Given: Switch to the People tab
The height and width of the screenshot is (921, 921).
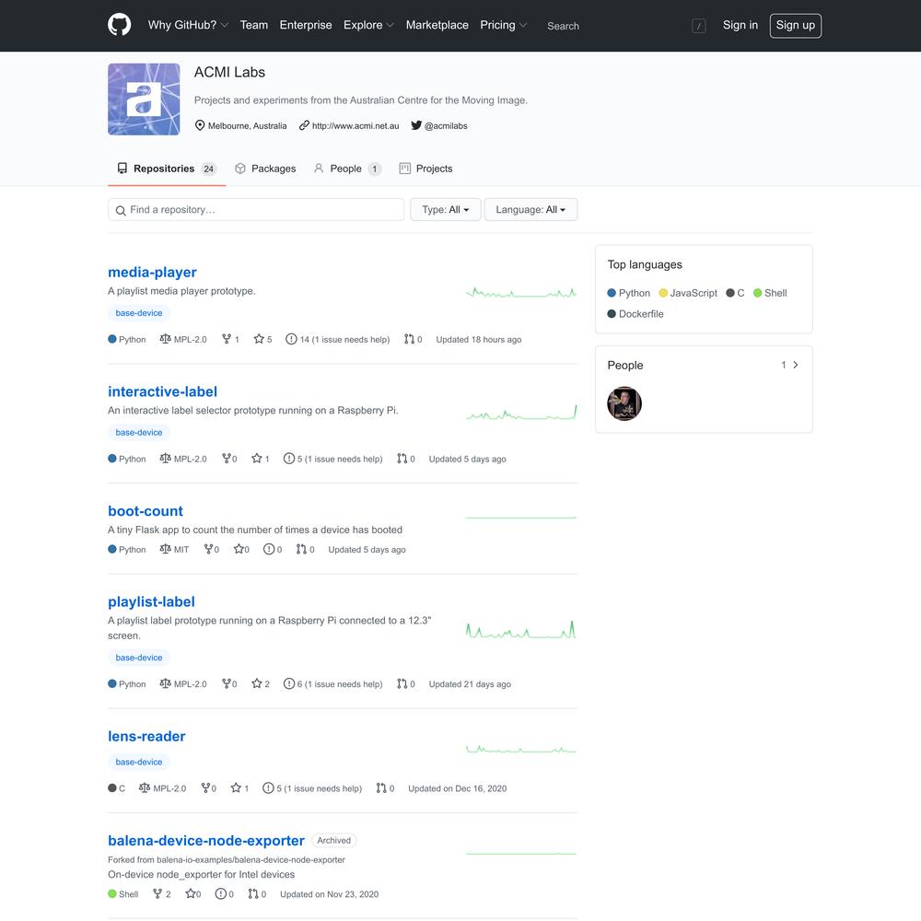Looking at the screenshot, I should 348,169.
